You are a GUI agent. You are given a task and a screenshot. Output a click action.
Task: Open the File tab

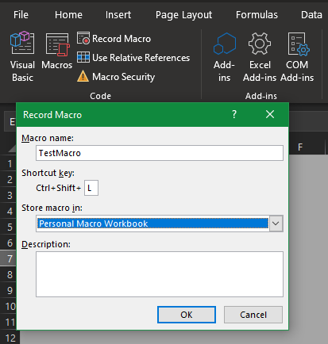21,15
